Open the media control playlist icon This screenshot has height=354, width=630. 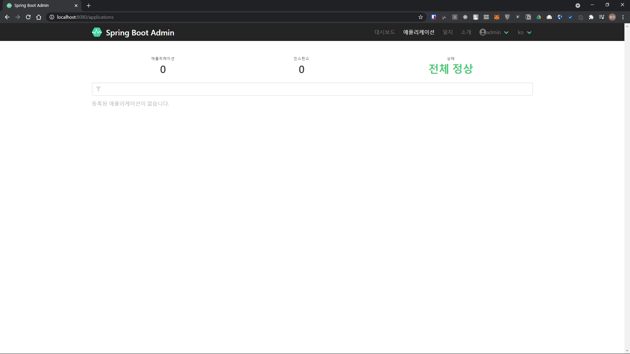[x=602, y=17]
